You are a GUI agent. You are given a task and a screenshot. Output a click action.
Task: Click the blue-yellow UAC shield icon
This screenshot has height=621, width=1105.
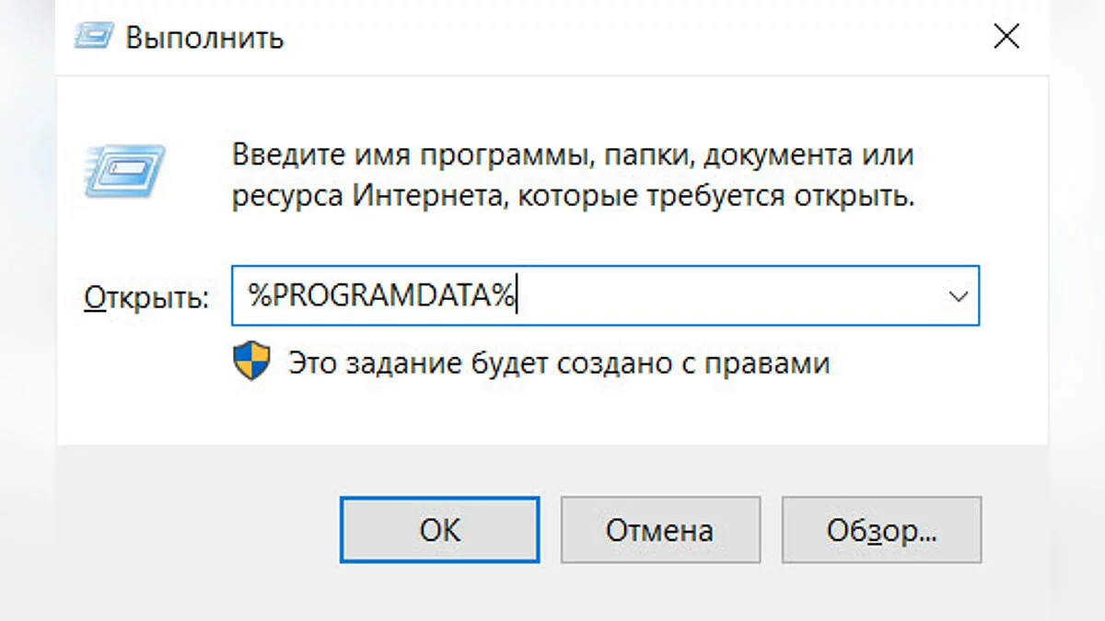pos(251,362)
